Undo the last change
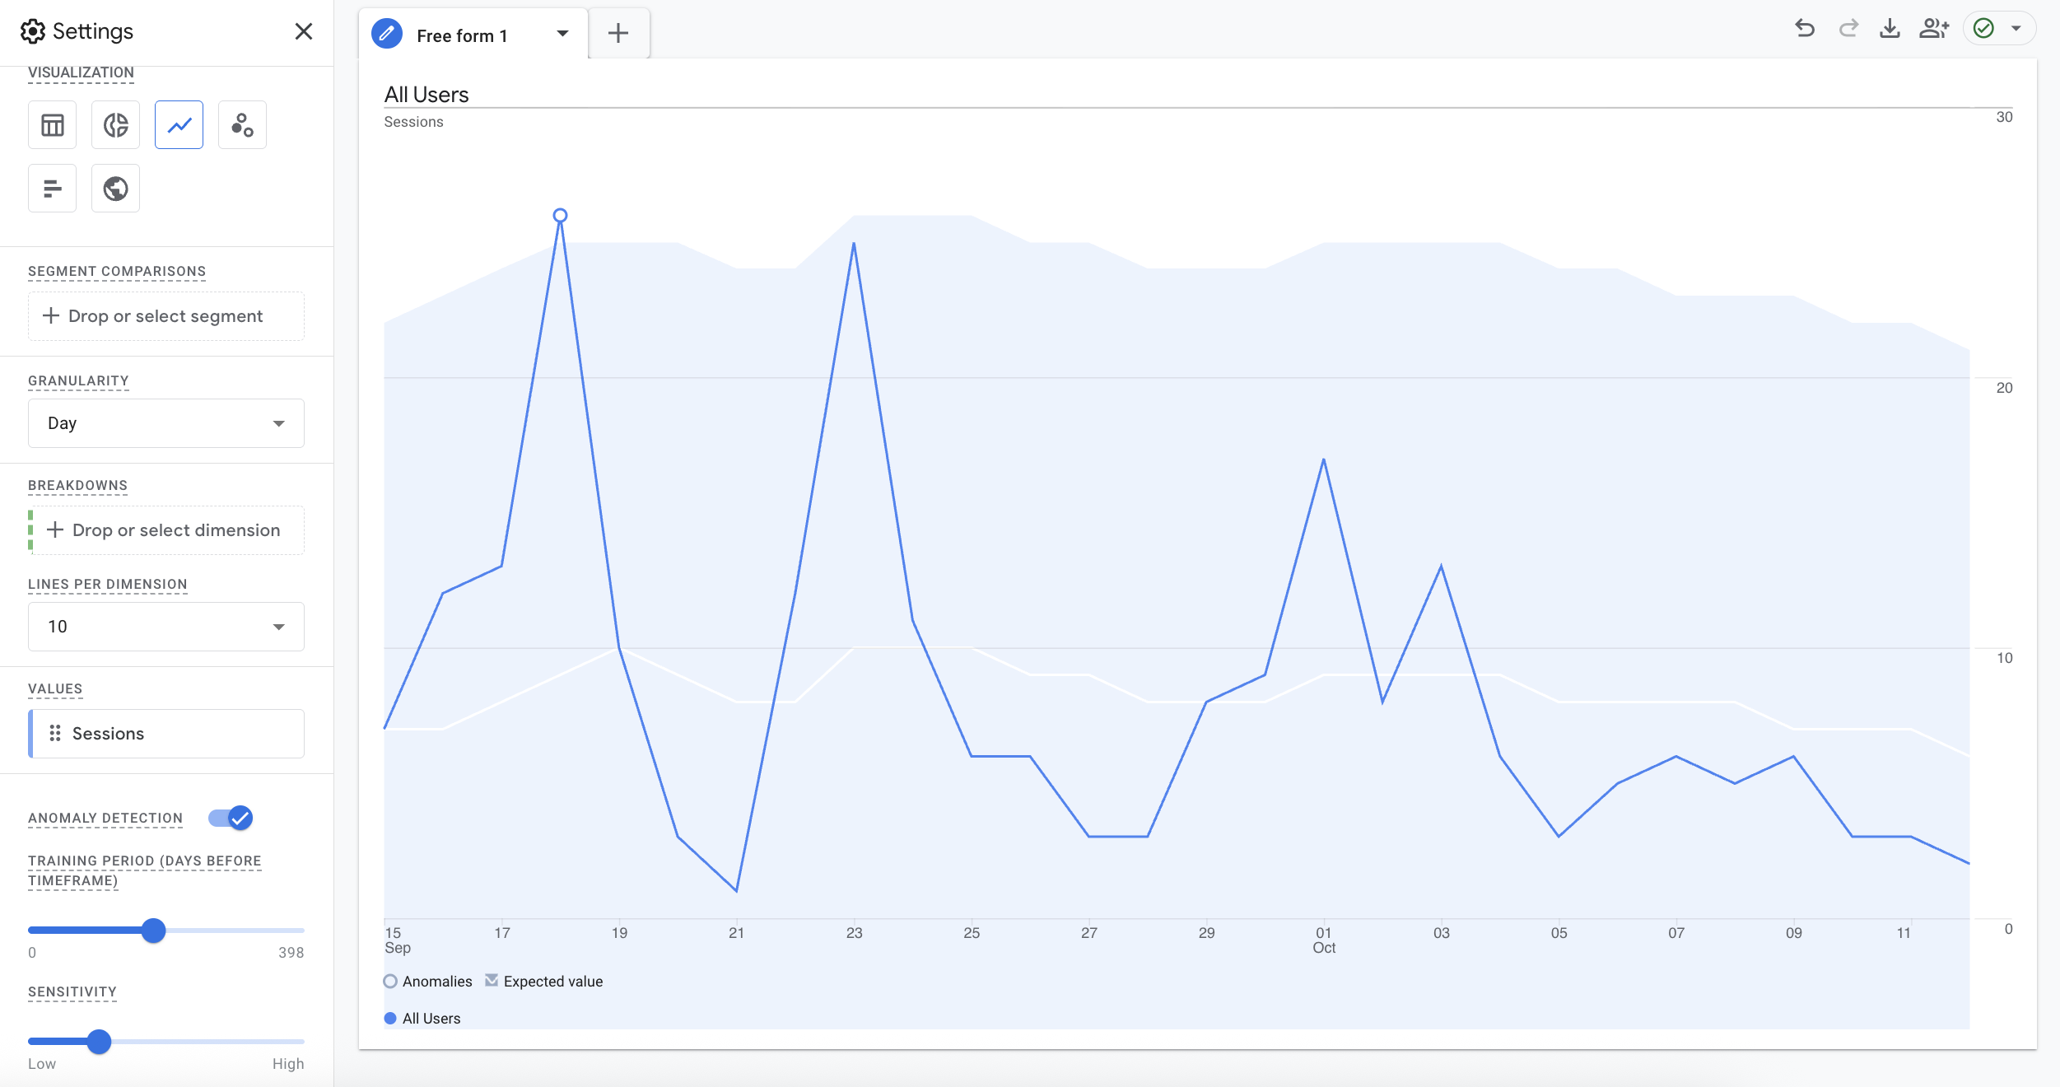Screen dimensions: 2060x1087 [x=1806, y=28]
